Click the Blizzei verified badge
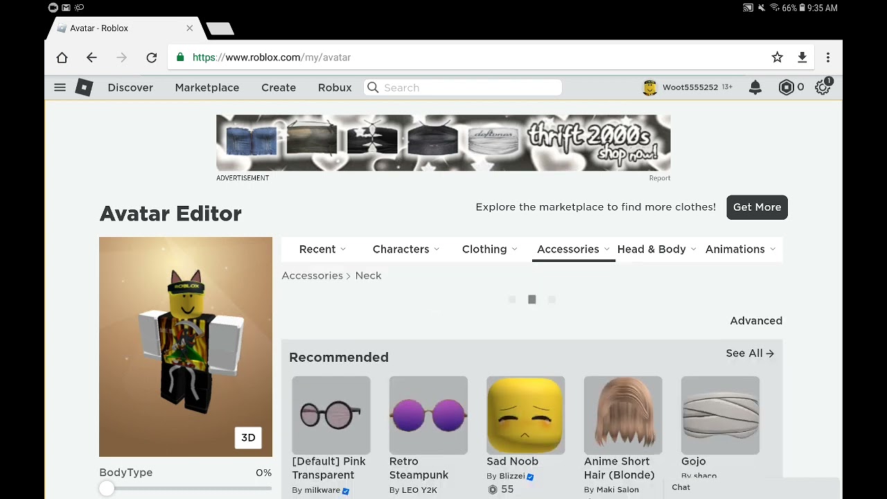Screen dimensions: 887x499 [530, 477]
